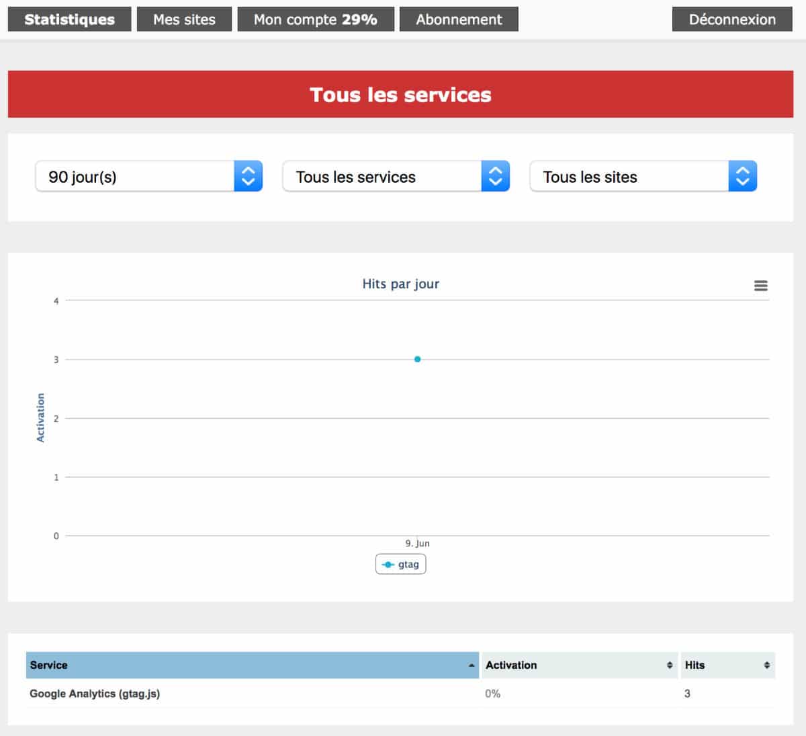Select the Google Analytics (gtag.js) row
806x736 pixels.
(95, 694)
